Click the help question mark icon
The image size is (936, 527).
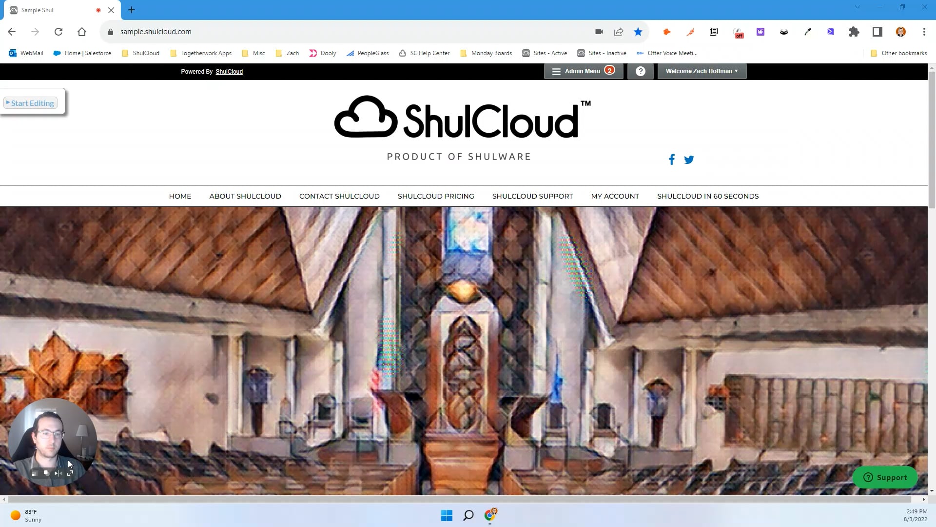click(640, 71)
